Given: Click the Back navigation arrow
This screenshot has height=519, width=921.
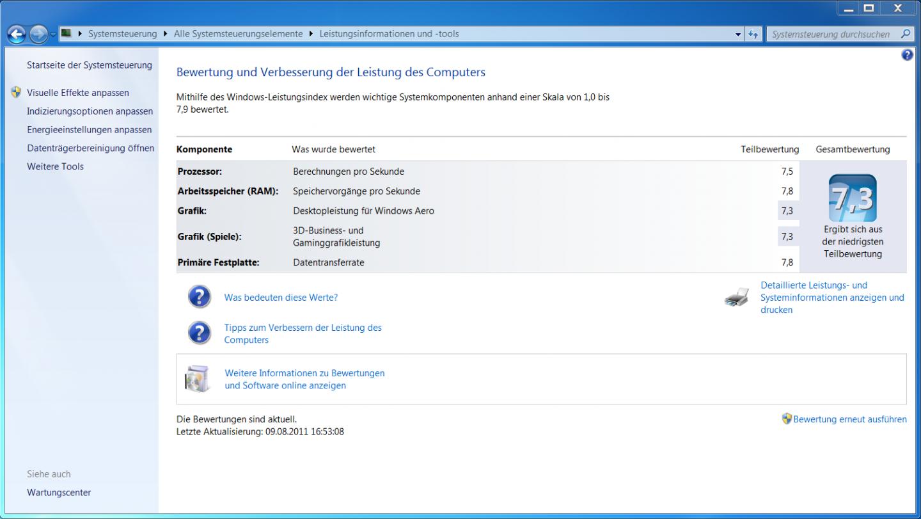Looking at the screenshot, I should [x=18, y=34].
